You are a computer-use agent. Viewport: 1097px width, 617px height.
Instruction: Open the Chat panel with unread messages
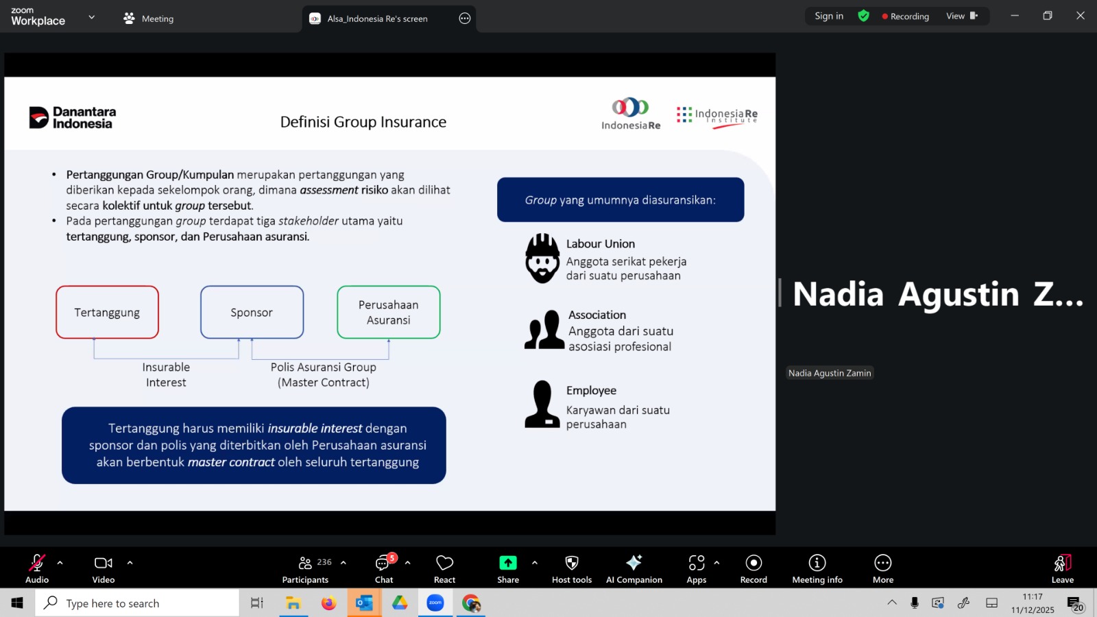pos(383,568)
